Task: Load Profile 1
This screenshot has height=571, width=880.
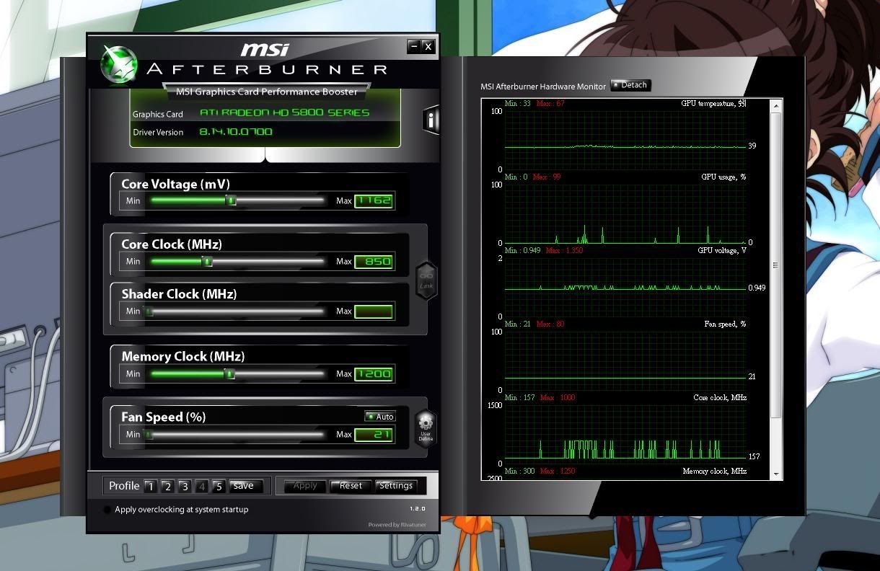Action: click(150, 487)
